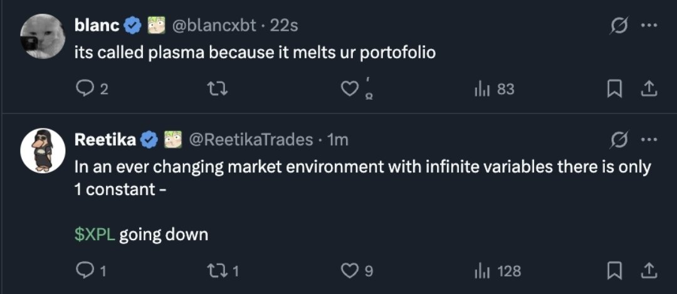
Task: View analytics on Reetika's tweet
Action: point(481,271)
